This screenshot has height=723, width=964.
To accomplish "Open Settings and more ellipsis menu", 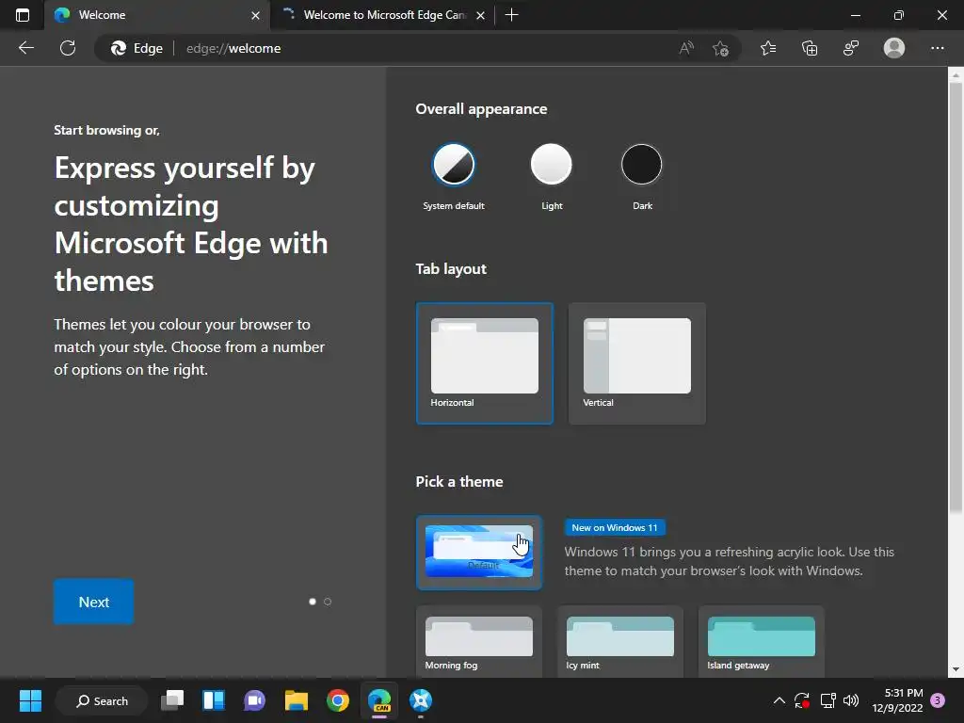I will coord(937,48).
